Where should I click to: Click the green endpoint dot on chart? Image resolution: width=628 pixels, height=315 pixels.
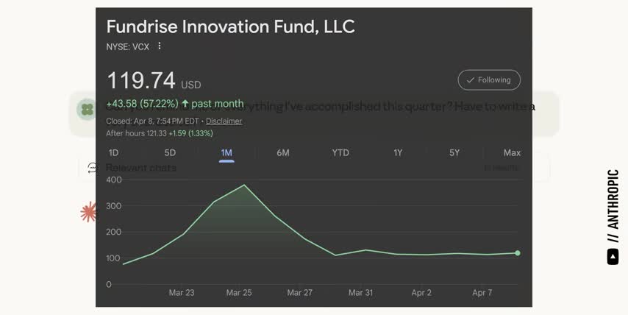(518, 253)
